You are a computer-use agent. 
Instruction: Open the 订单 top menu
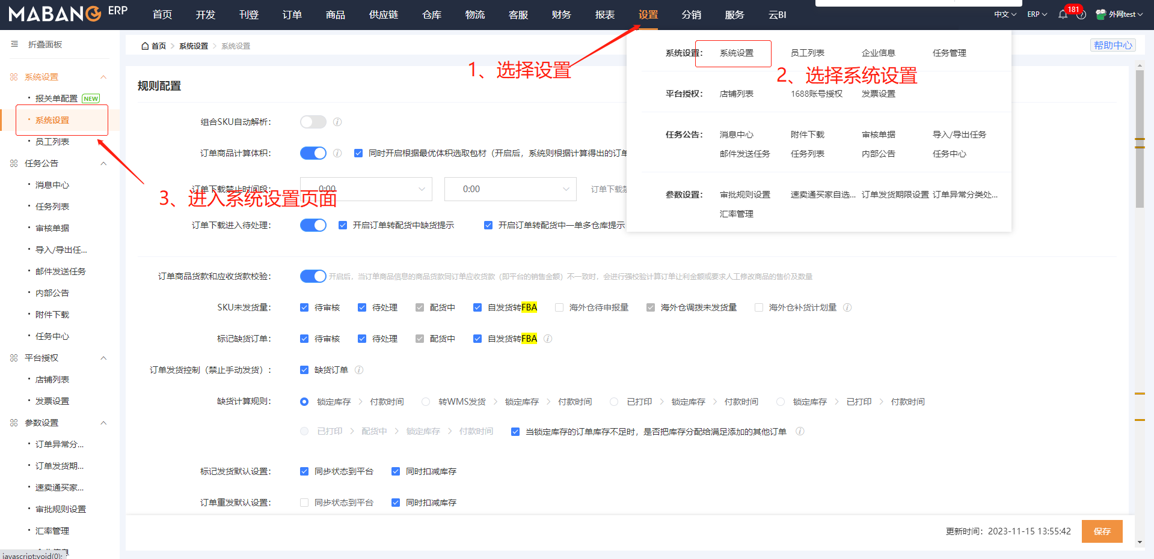click(x=292, y=14)
